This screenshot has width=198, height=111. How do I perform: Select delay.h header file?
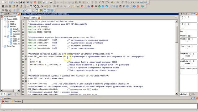click(x=15, y=29)
